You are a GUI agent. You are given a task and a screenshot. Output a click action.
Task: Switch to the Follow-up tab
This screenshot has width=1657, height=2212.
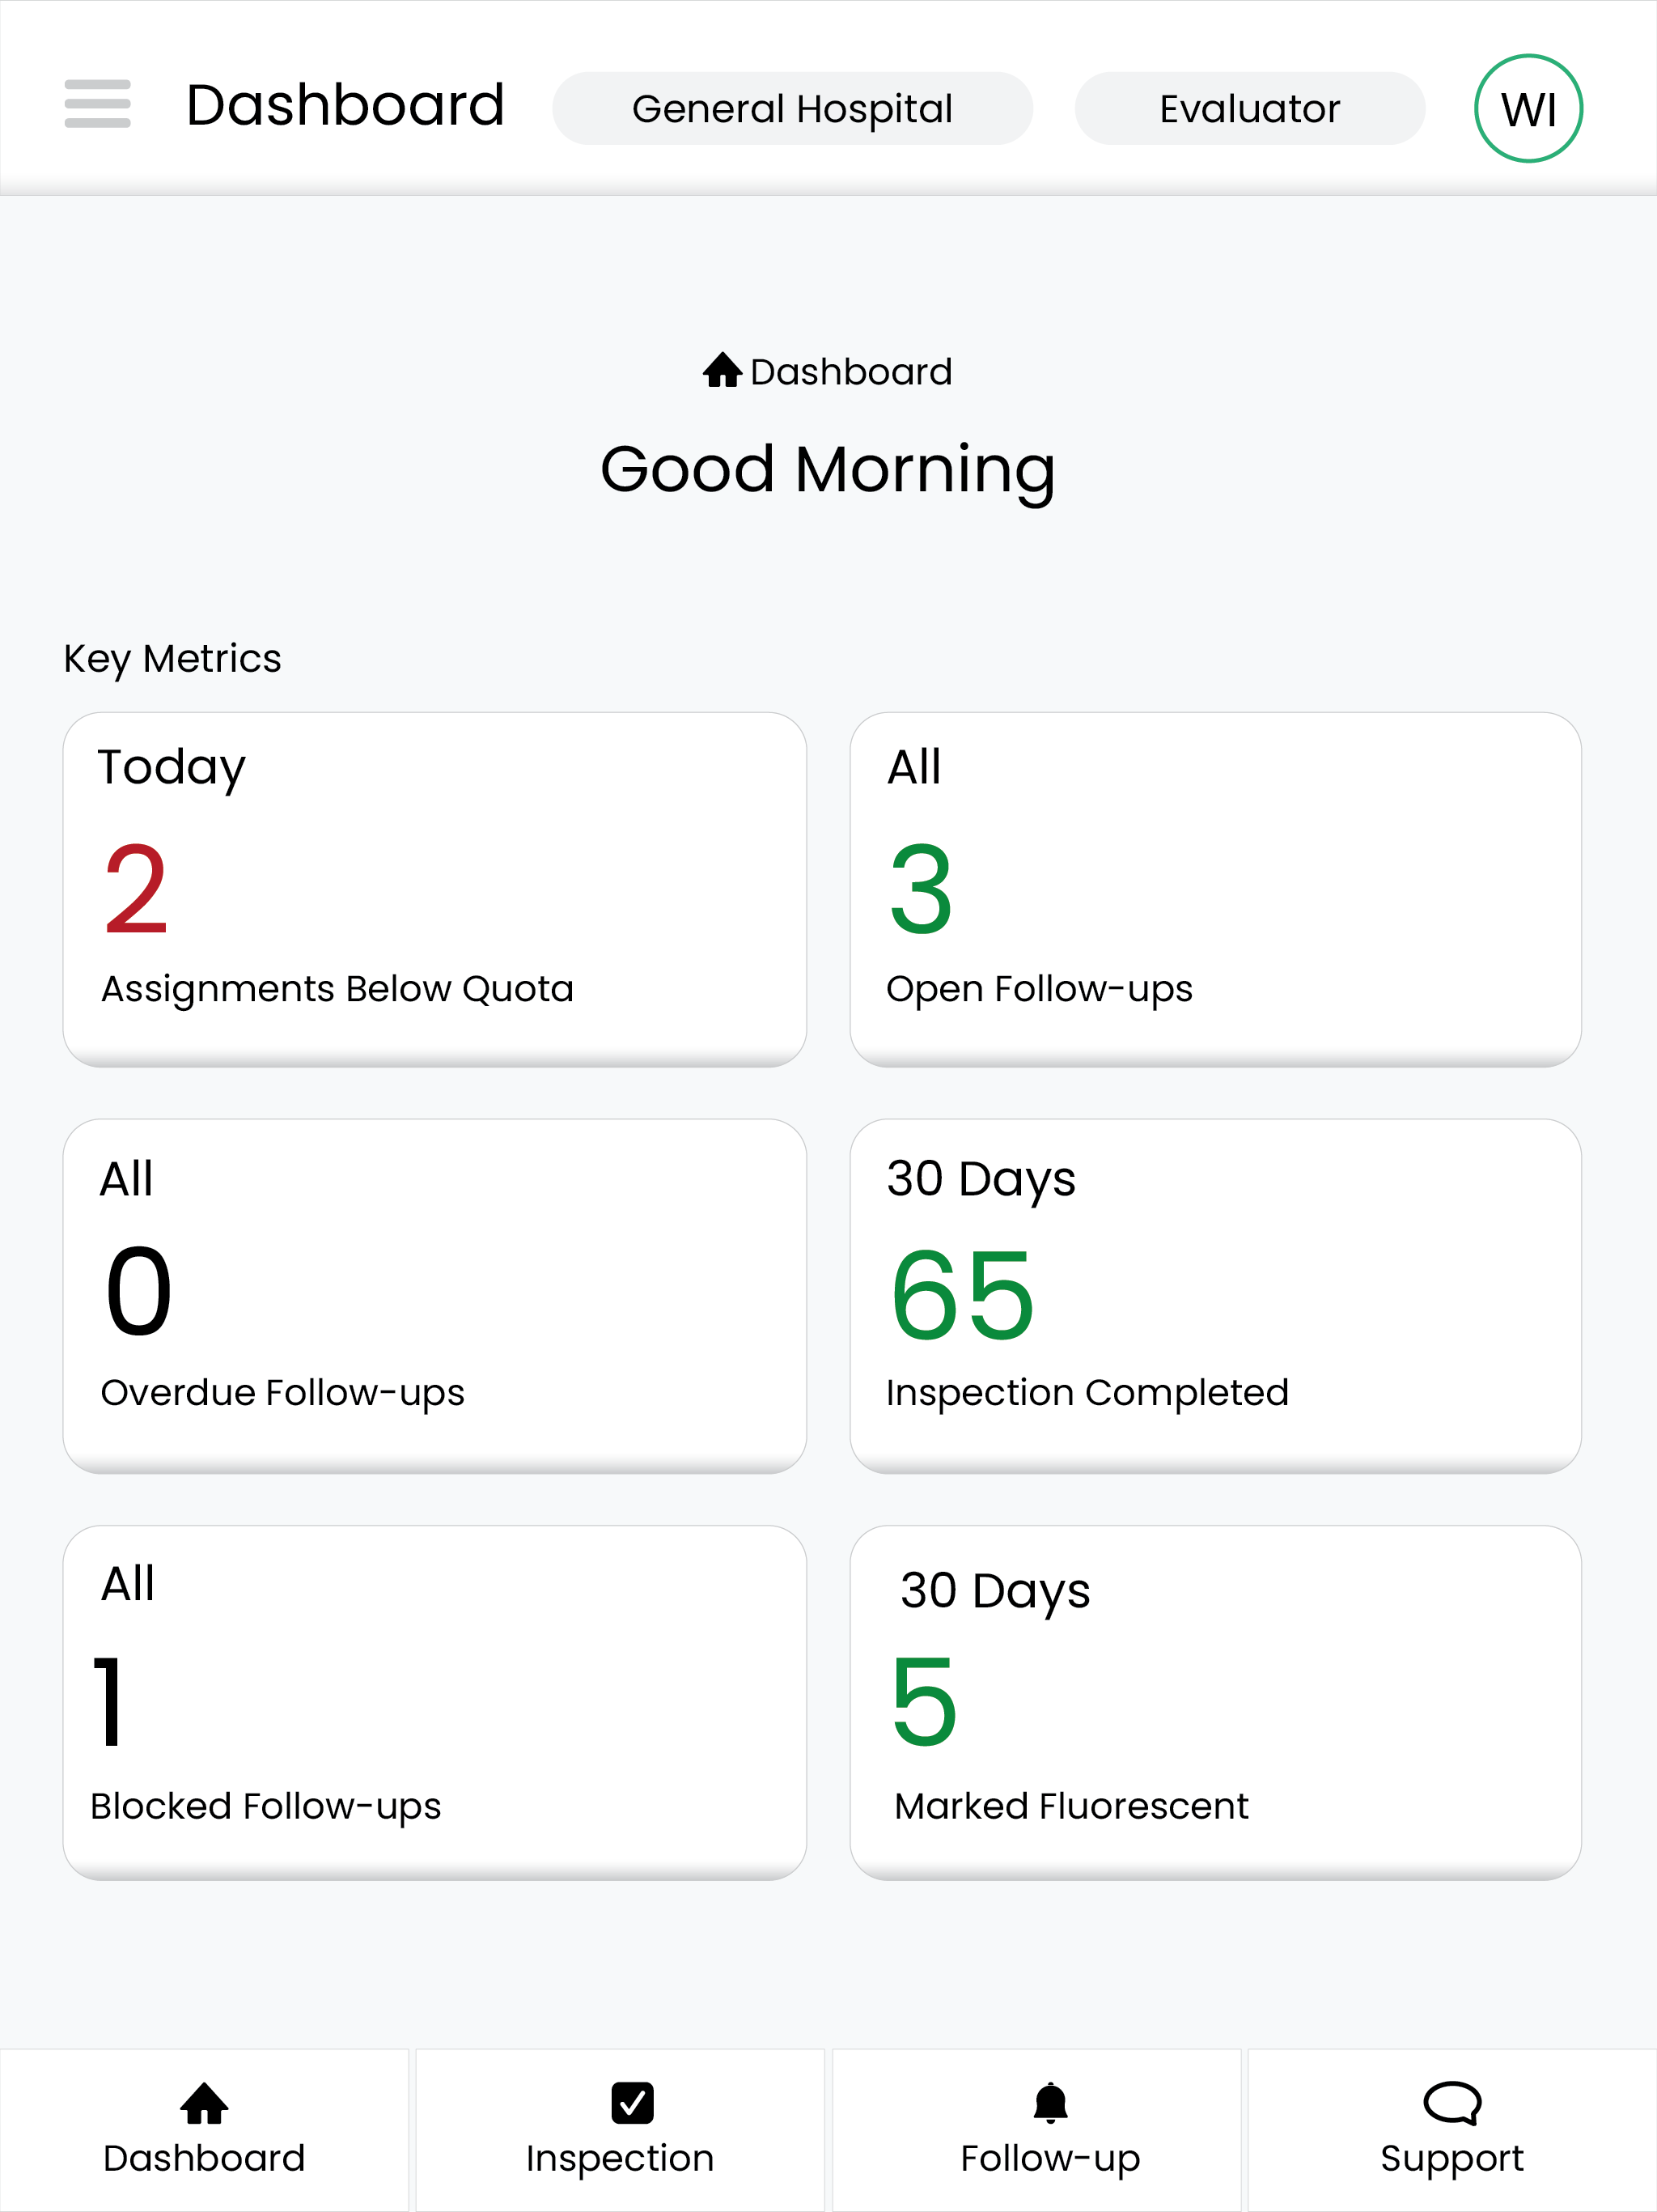(x=1036, y=2130)
